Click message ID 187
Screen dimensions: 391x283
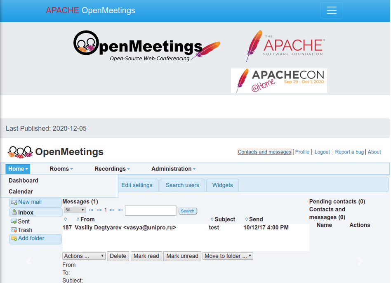coord(67,227)
